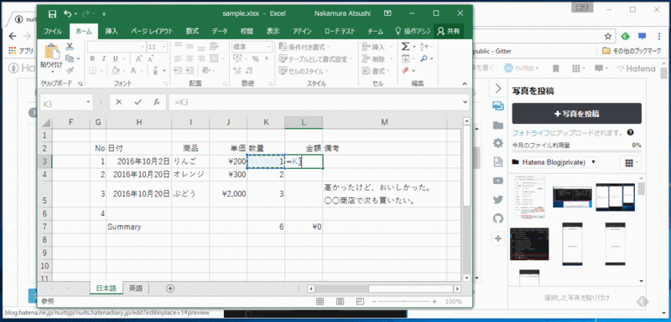Click the bookmark star in Chrome address bar
Image resolution: width=671 pixels, height=322 pixels.
pos(607,36)
